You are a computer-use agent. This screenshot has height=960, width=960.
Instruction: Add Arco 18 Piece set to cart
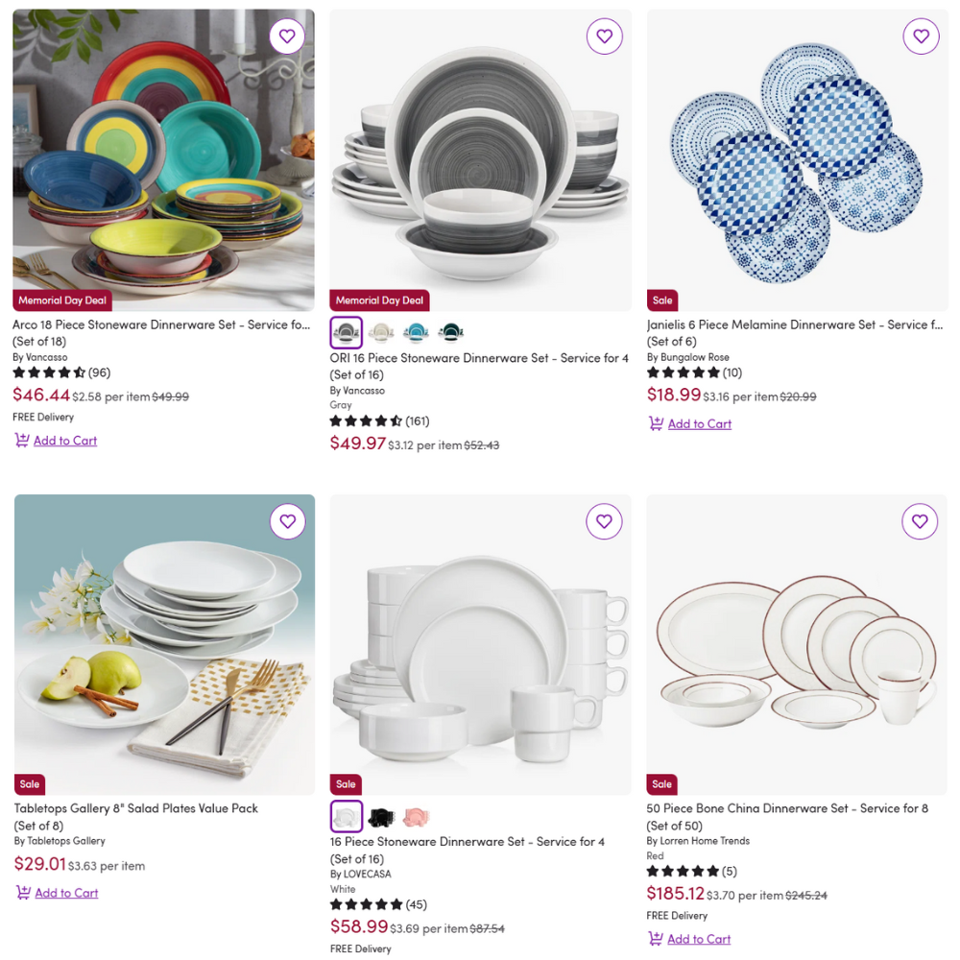65,441
